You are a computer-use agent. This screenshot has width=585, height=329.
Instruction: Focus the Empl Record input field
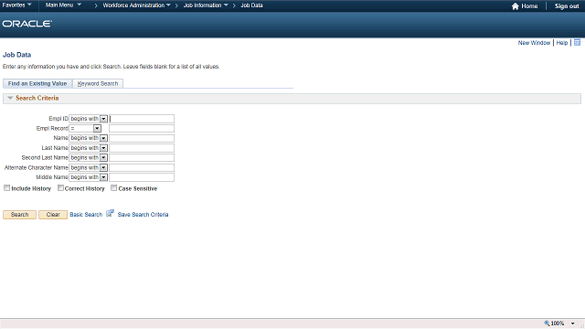(x=142, y=128)
